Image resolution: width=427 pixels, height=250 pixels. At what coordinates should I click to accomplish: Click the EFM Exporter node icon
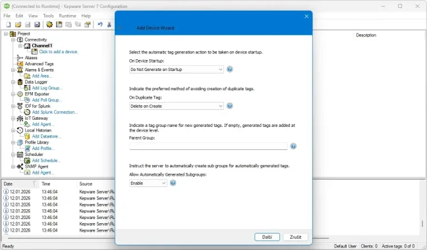tap(20, 94)
